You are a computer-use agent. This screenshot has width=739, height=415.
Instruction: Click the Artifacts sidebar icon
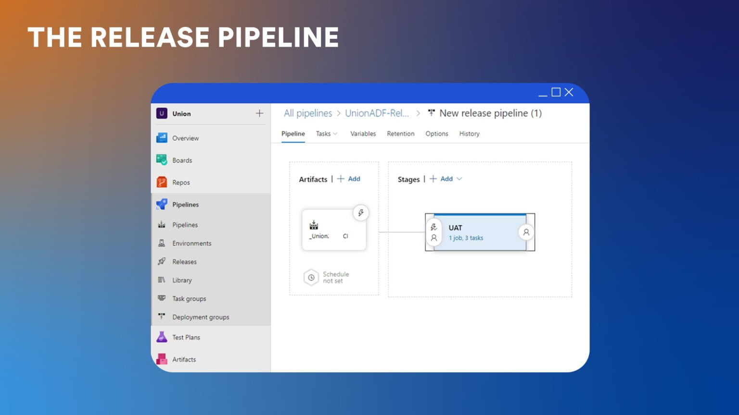point(161,359)
